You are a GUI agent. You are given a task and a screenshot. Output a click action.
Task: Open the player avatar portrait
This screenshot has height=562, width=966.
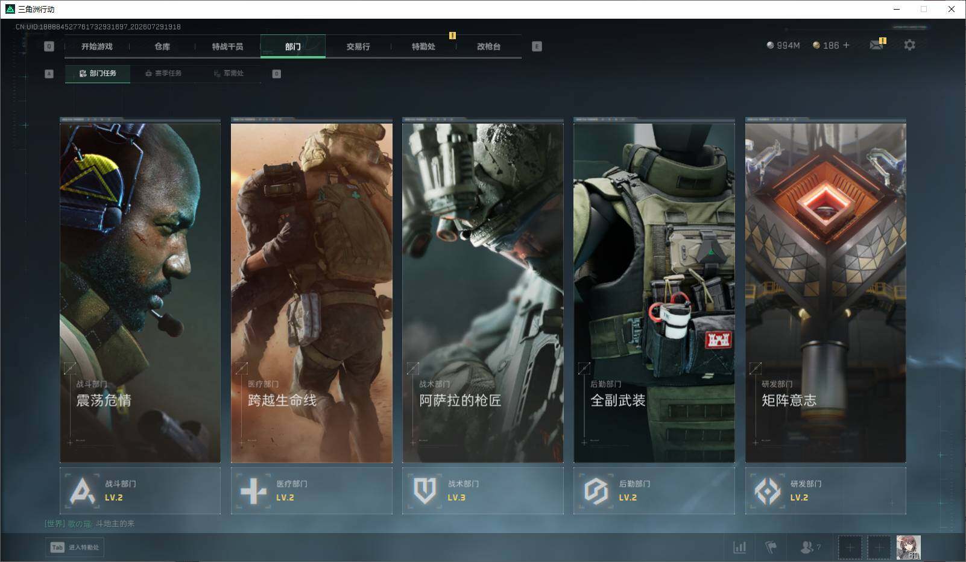908,548
